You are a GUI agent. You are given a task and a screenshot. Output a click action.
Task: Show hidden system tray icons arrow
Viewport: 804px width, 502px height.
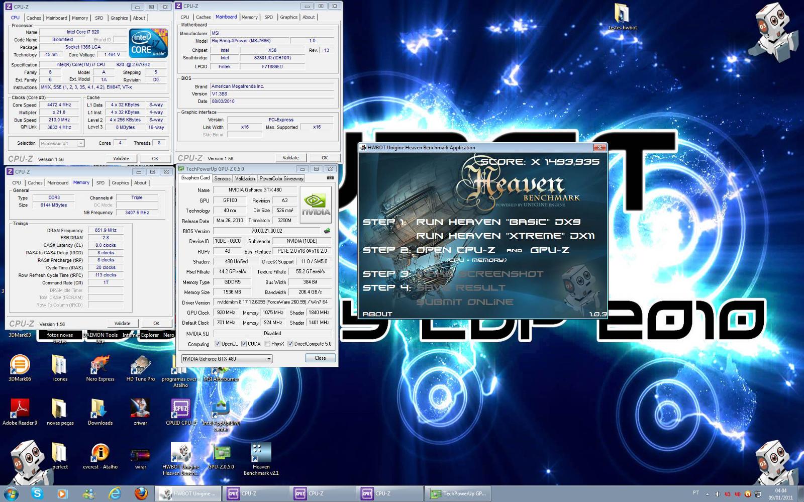[x=707, y=493]
